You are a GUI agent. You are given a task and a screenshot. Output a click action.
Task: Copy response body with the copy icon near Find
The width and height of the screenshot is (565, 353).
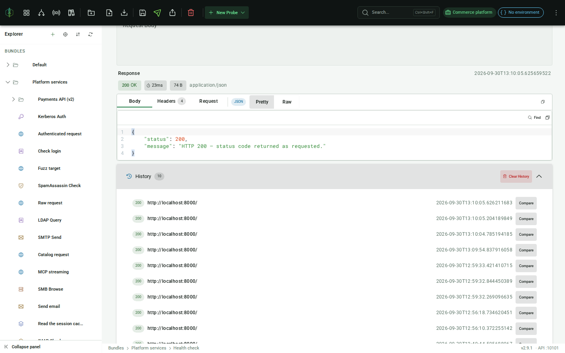pos(547,118)
